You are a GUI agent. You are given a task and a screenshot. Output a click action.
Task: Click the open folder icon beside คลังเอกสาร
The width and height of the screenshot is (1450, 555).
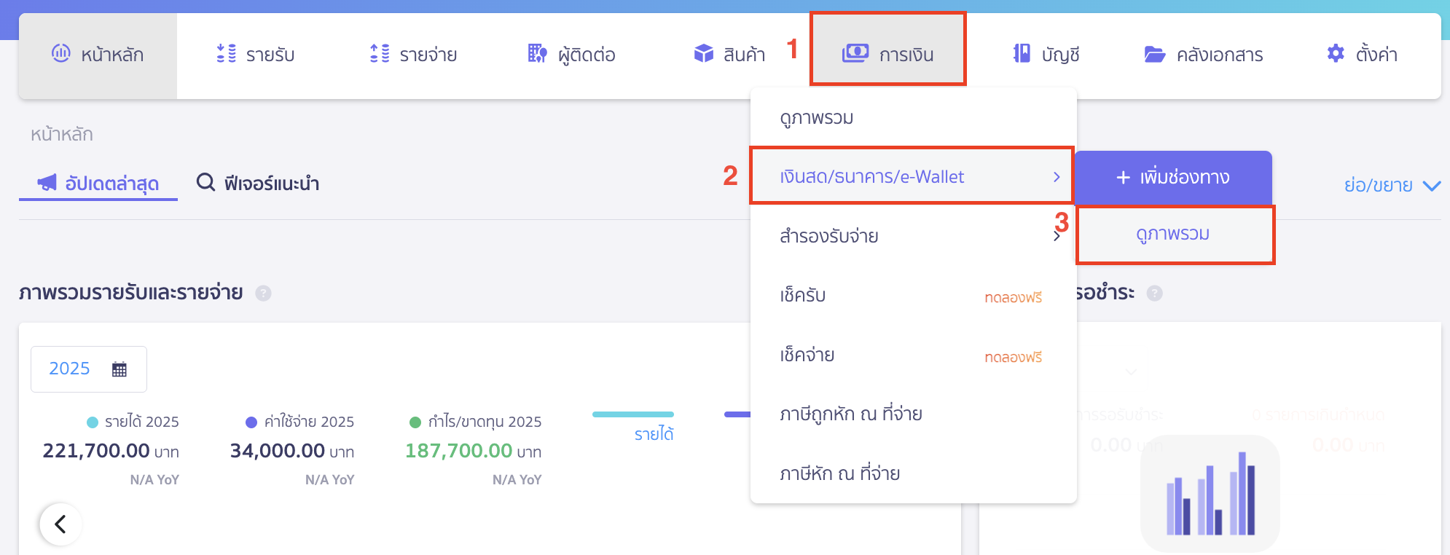(1155, 54)
